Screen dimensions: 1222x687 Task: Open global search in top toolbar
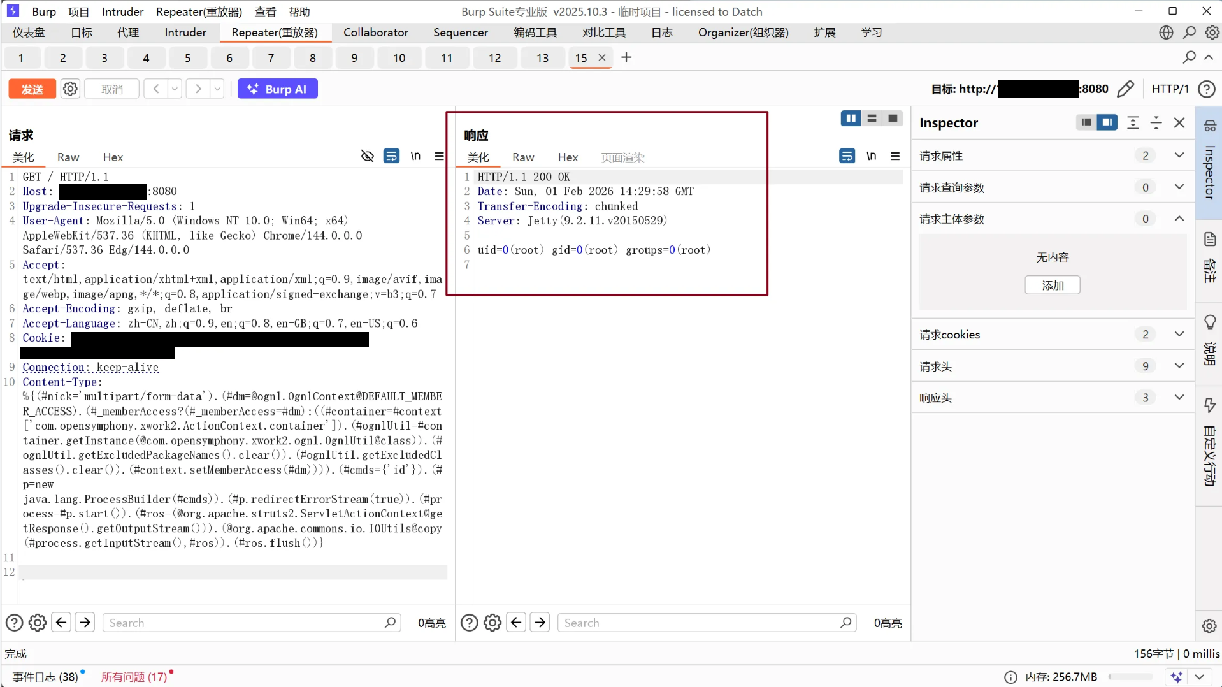point(1190,33)
